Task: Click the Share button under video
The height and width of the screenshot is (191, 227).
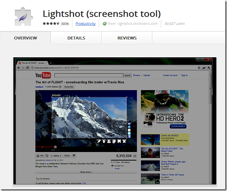Action: click(x=67, y=156)
